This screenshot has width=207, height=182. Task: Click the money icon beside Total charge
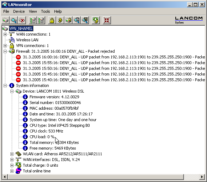pyautogui.click(x=18, y=165)
